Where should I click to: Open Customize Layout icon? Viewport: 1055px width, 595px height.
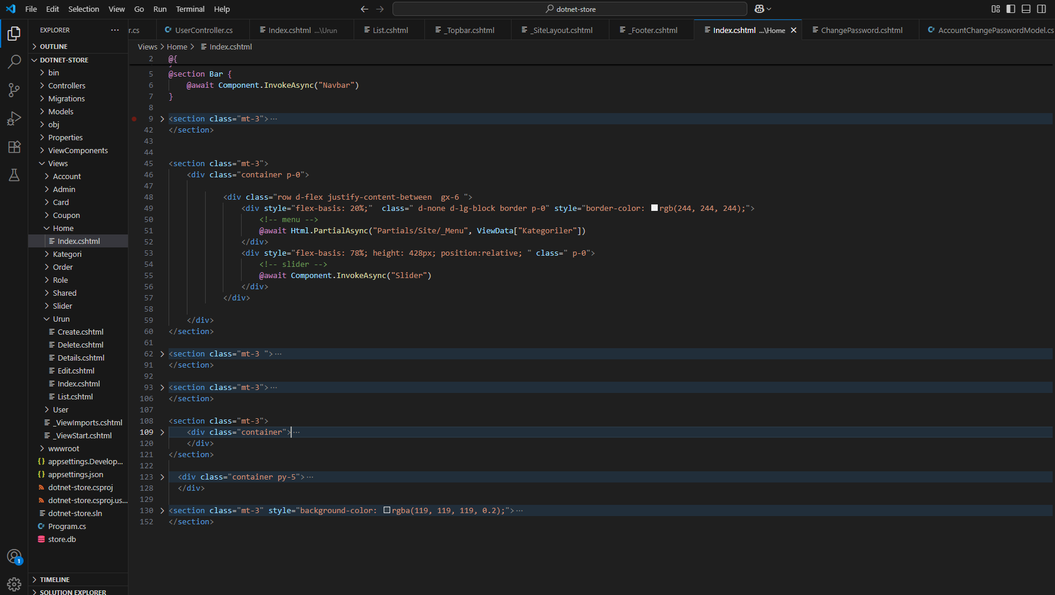tap(995, 9)
